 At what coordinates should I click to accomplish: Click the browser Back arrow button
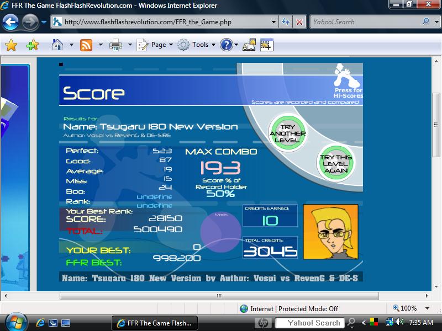pyautogui.click(x=10, y=22)
